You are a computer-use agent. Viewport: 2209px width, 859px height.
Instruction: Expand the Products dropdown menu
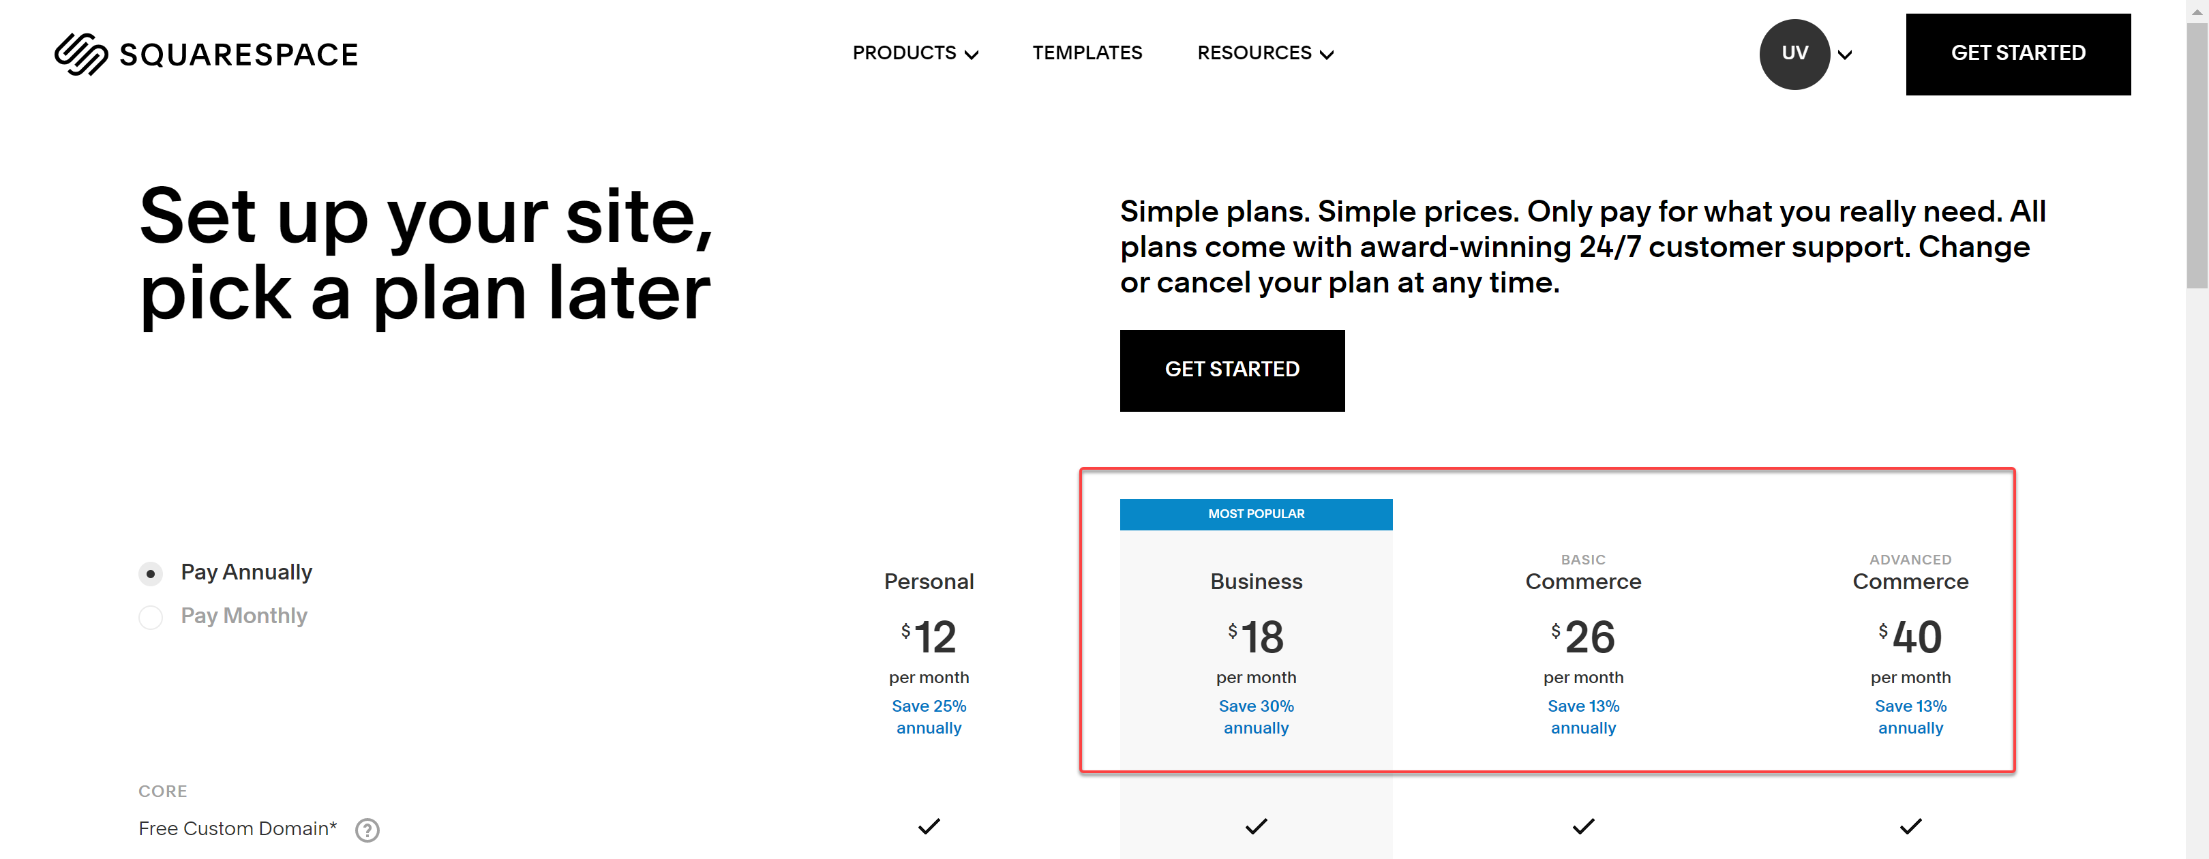[x=915, y=53]
